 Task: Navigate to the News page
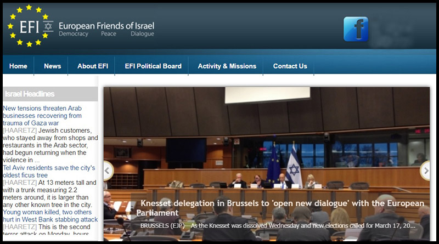53,66
